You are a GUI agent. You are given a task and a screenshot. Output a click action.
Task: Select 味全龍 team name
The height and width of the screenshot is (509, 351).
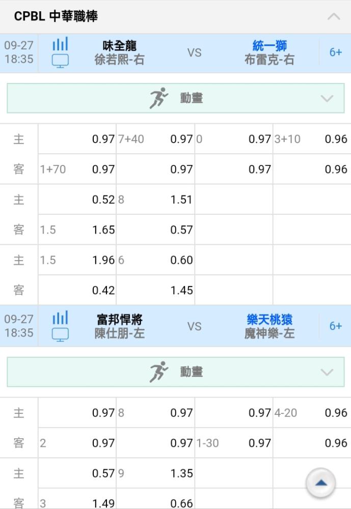pyautogui.click(x=119, y=45)
